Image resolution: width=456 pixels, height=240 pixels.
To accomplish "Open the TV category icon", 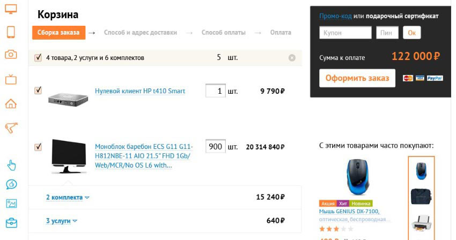I will point(11,80).
